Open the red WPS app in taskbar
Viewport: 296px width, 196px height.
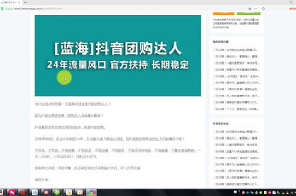[23, 193]
